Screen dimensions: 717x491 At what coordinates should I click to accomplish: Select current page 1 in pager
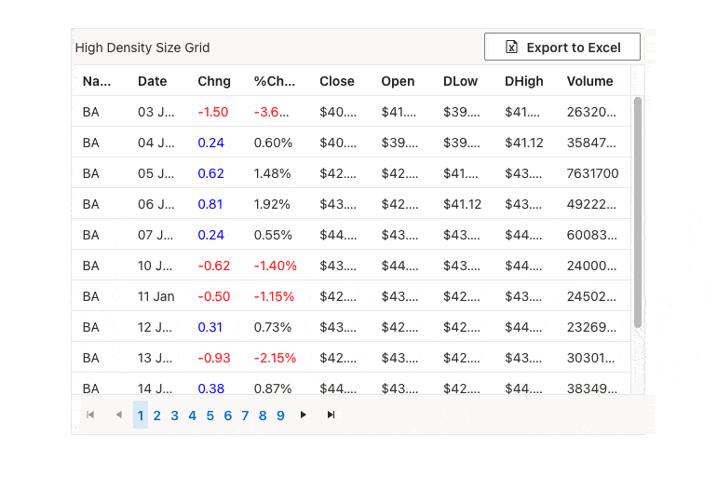(141, 415)
